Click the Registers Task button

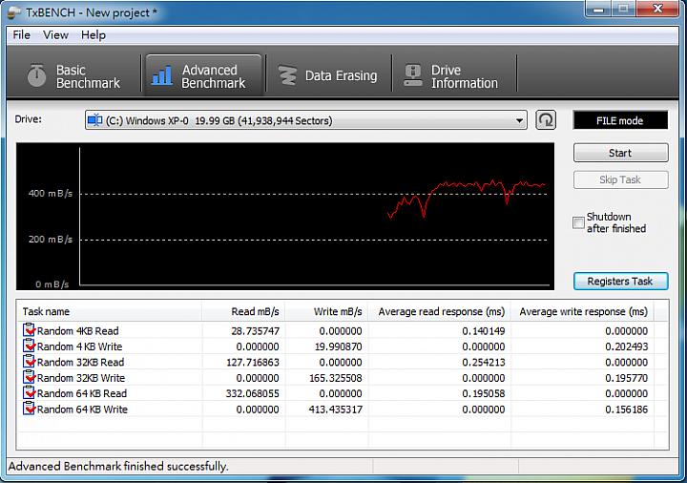(x=621, y=281)
